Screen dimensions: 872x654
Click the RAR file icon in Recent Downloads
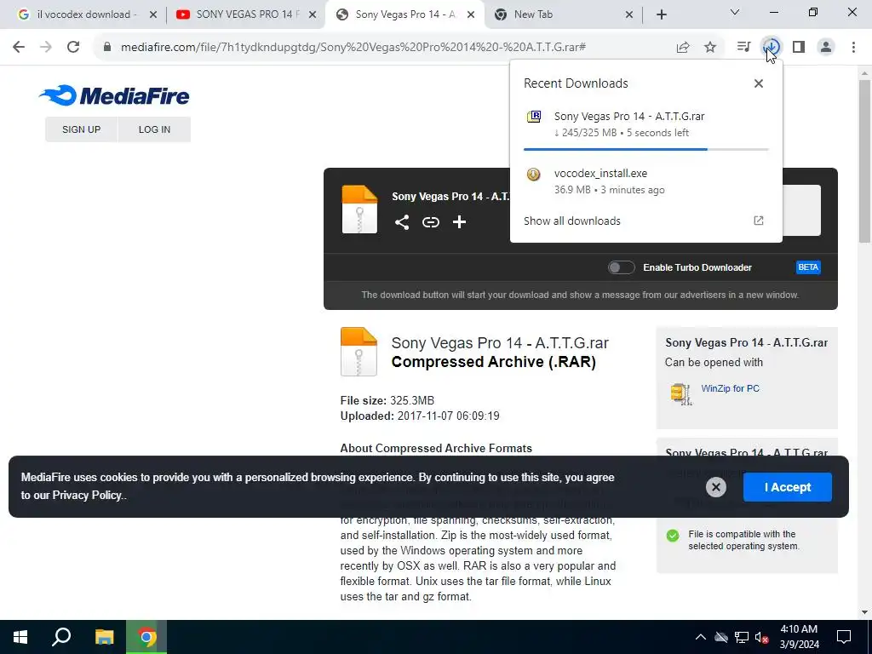534,116
